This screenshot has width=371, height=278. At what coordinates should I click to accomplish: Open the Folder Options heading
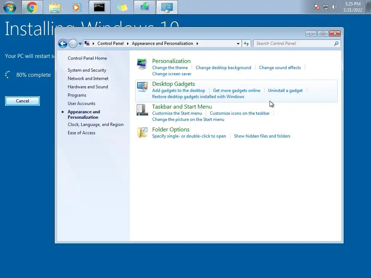(x=171, y=130)
